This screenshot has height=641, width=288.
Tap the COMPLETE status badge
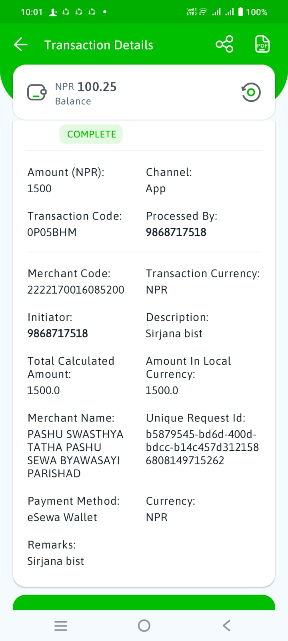91,134
